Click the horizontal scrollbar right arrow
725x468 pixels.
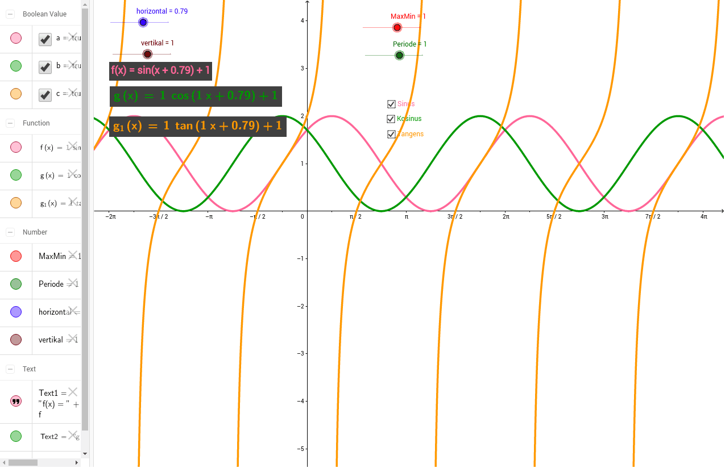pos(78,463)
